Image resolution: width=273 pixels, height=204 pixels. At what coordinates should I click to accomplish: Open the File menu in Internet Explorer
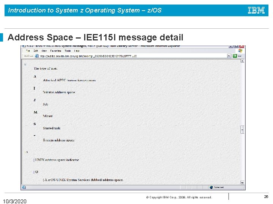pyautogui.click(x=28, y=51)
